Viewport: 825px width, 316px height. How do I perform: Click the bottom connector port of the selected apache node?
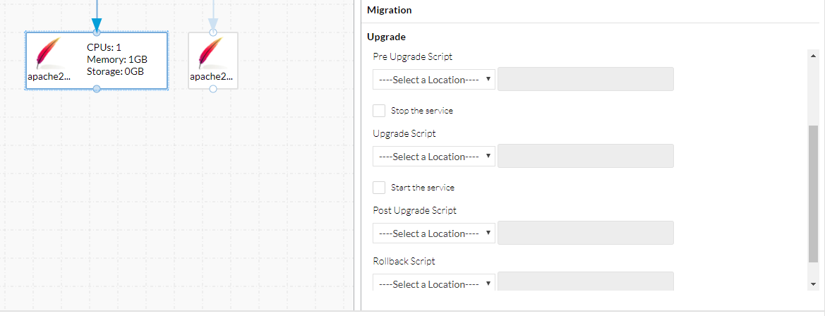click(x=97, y=89)
